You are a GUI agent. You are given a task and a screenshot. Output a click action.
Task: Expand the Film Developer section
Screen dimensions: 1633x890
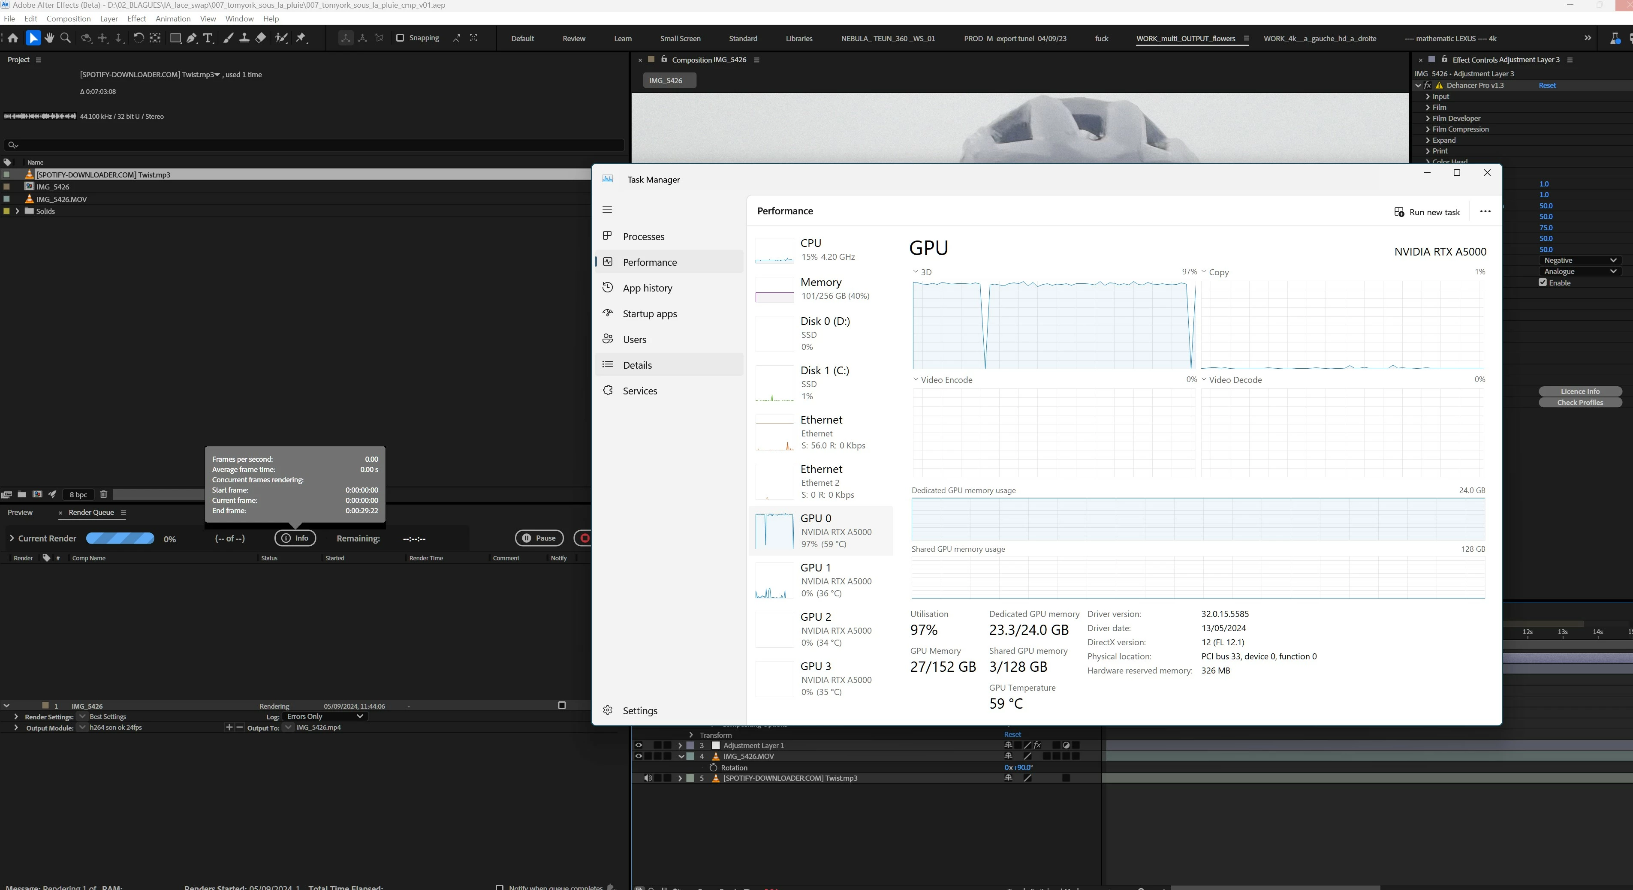(1428, 119)
